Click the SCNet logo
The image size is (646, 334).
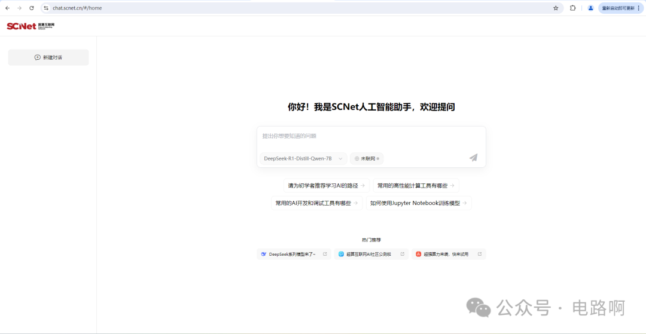click(31, 26)
